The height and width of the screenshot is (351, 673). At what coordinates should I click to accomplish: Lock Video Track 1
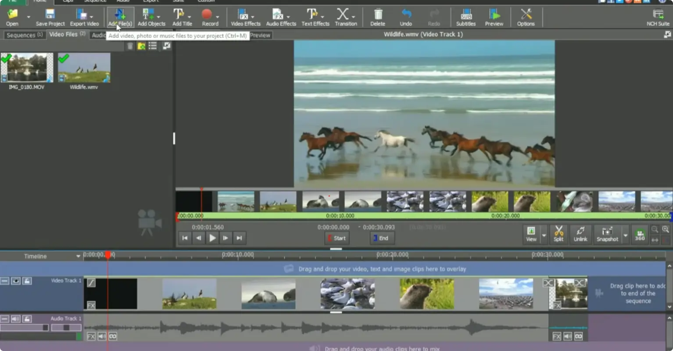[27, 281]
